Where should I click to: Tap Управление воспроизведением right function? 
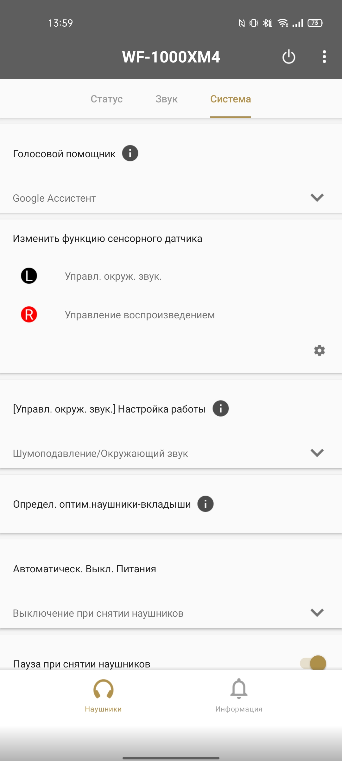tap(140, 315)
